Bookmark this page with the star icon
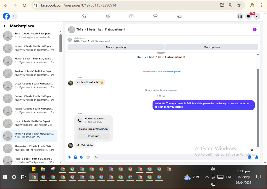This screenshot has height=189, width=267. tap(239, 5)
